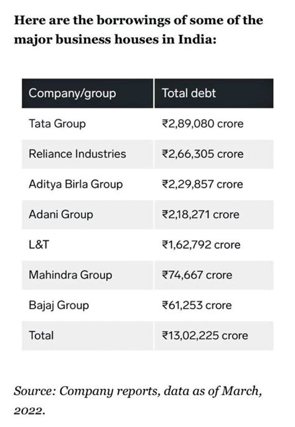This screenshot has height=427, width=295.
Task: Click the ₹13,02,225 crore total value
Action: (x=205, y=335)
